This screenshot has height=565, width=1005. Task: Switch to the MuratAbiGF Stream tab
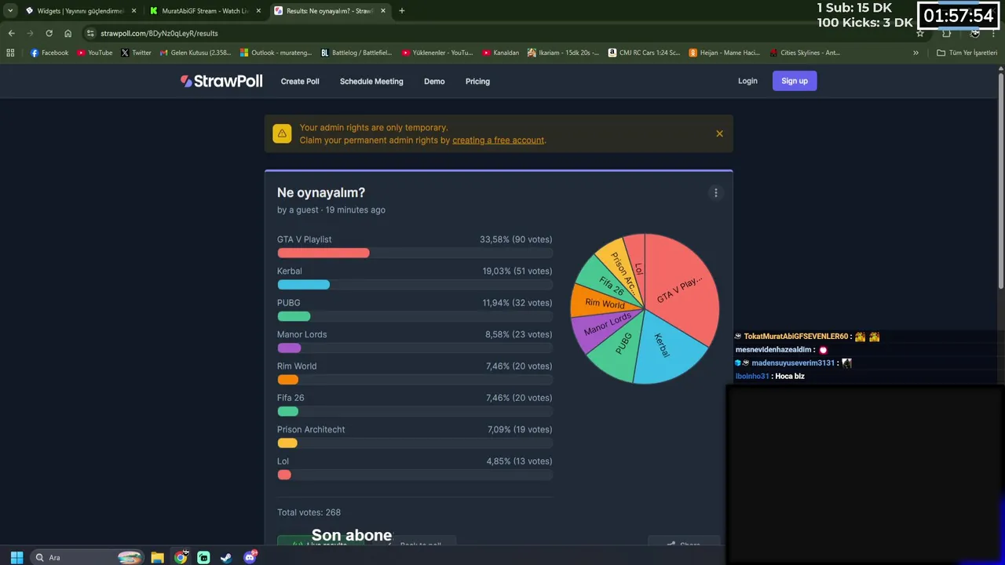(x=204, y=11)
